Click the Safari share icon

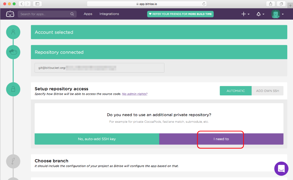[270, 4]
